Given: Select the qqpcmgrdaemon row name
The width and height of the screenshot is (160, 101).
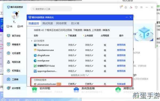Looking at the screenshot, I should (47, 71).
